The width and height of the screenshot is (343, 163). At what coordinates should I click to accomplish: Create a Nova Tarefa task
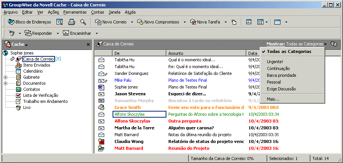coord(205,22)
